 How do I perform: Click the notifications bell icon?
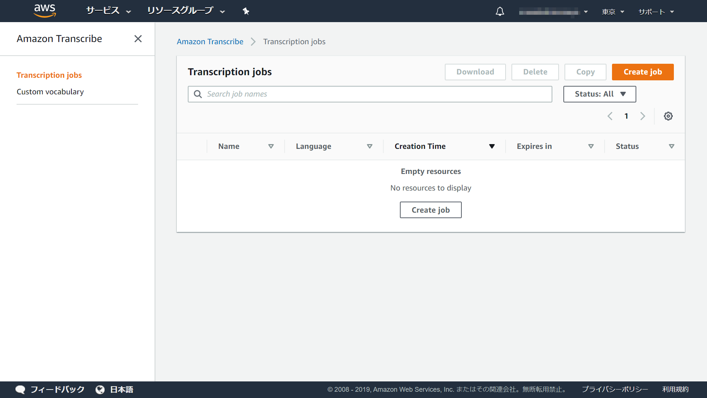click(499, 11)
